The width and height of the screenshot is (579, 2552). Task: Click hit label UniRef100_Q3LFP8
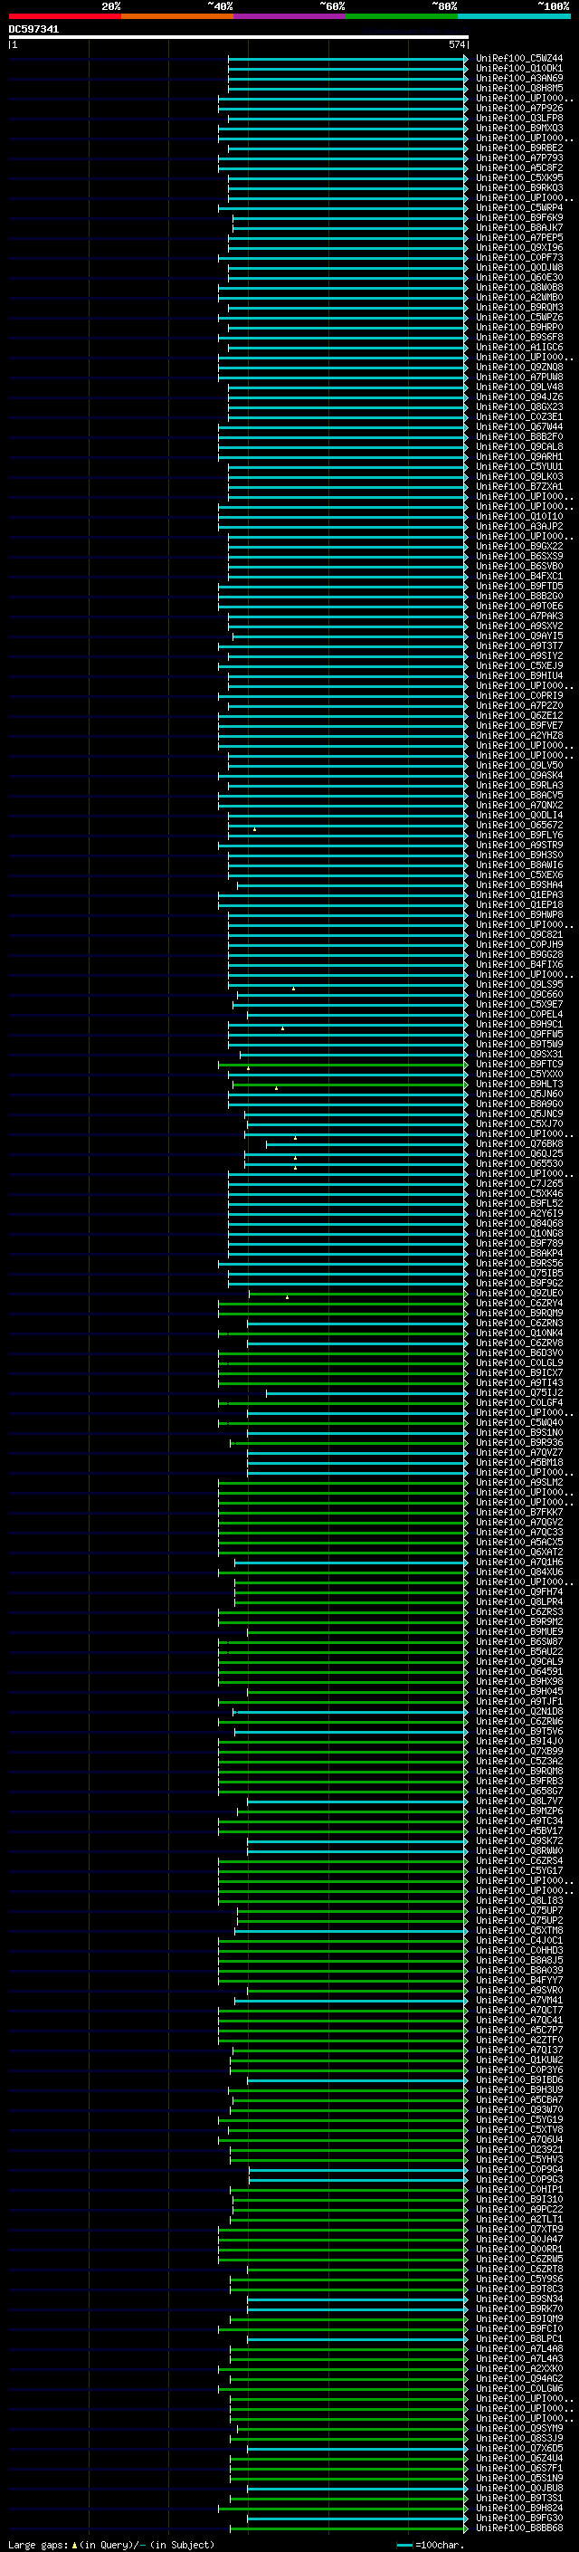pyautogui.click(x=518, y=118)
